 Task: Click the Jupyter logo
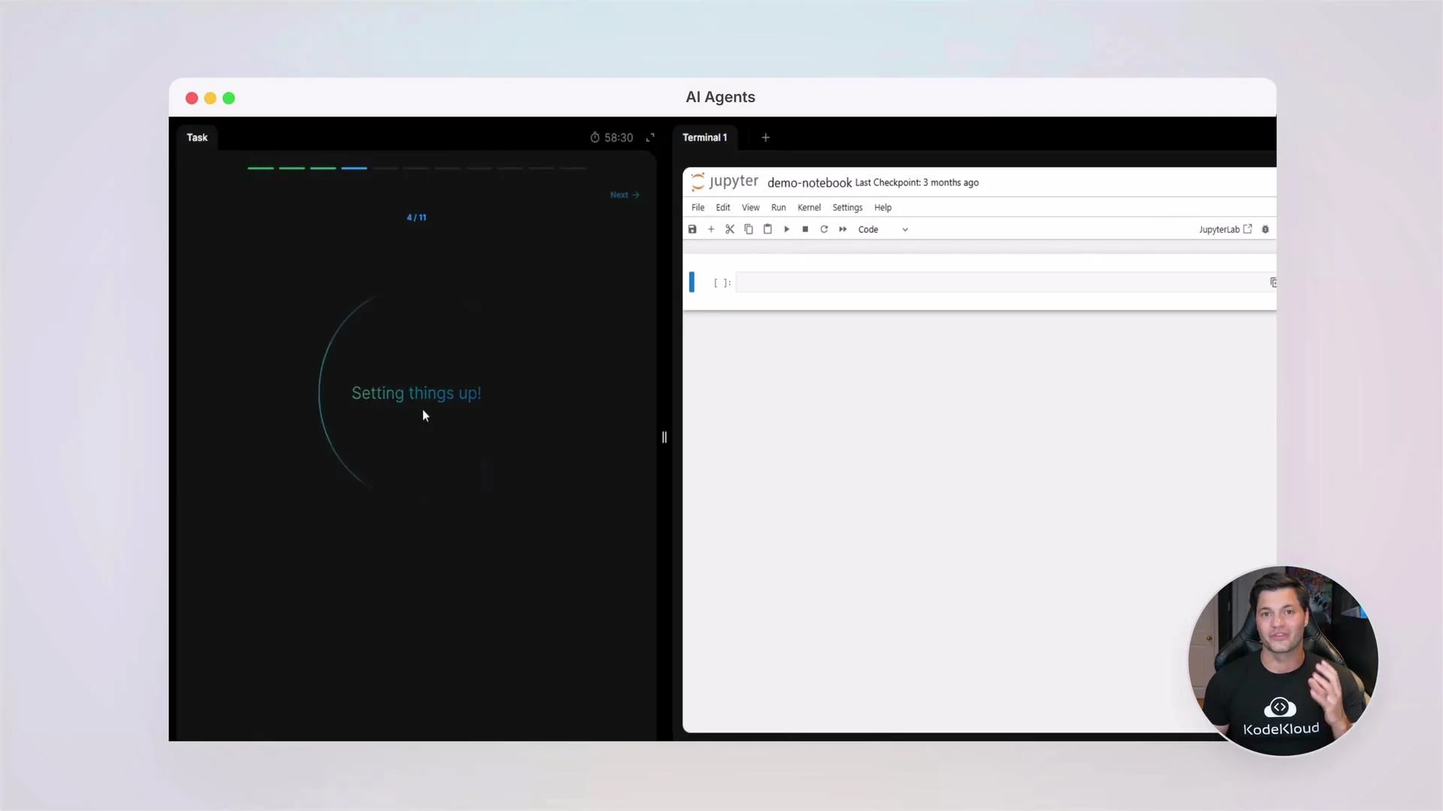[725, 182]
